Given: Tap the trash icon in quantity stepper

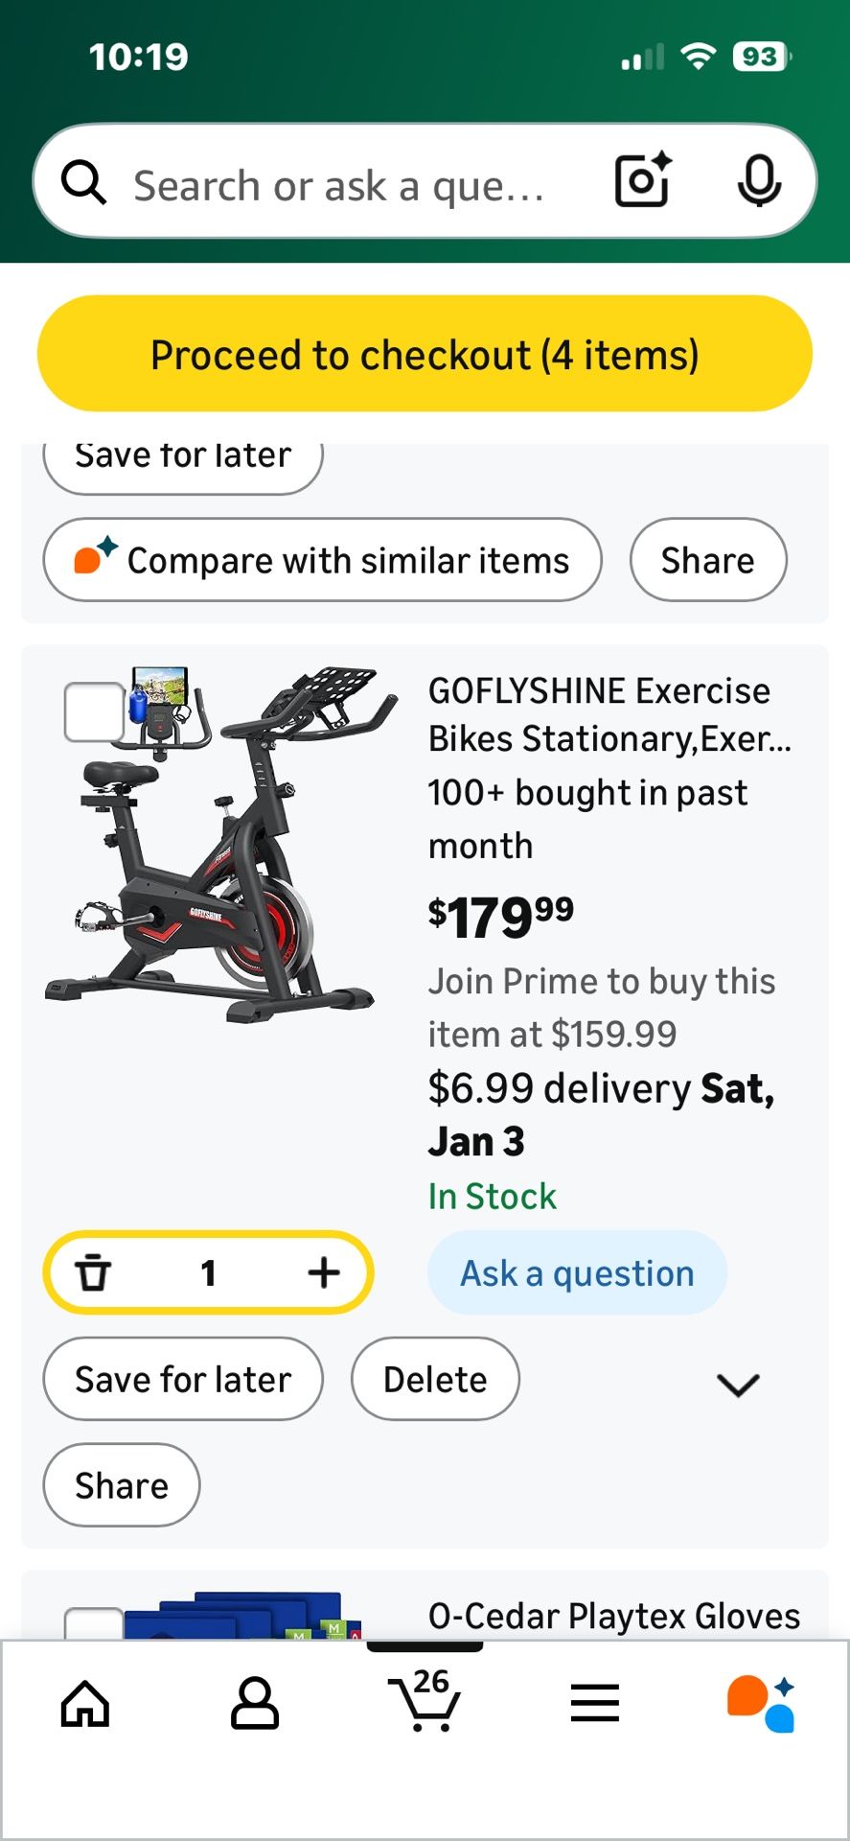Looking at the screenshot, I should (x=93, y=1272).
